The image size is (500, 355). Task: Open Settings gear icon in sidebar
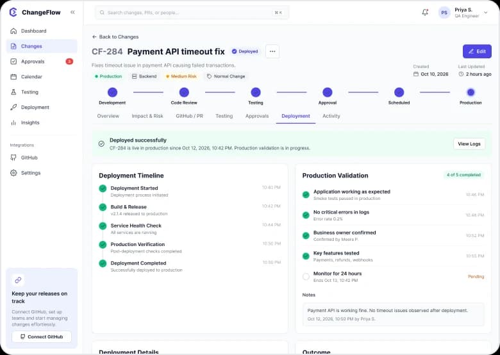(13, 173)
